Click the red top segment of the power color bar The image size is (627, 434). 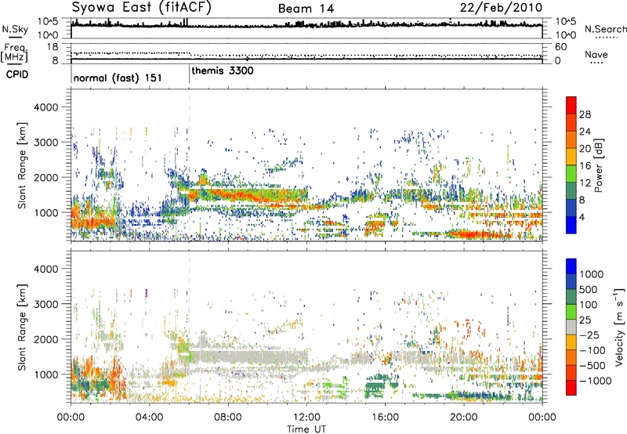(x=571, y=106)
